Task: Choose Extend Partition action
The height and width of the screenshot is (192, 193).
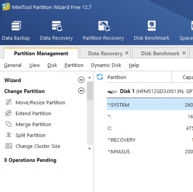Action: (33, 113)
